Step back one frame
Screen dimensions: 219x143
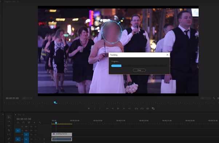[112, 109]
